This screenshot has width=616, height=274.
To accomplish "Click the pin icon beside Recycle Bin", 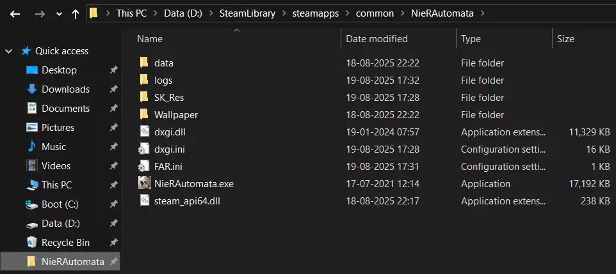I will coord(113,243).
